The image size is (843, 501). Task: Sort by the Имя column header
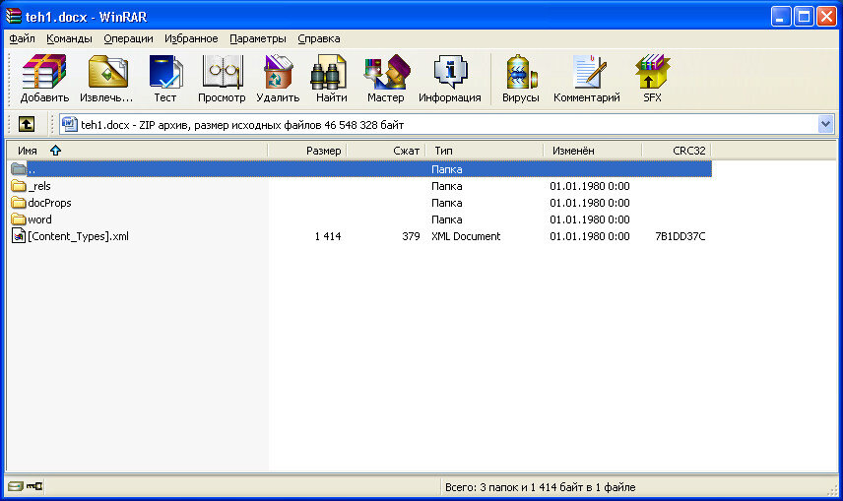pos(137,151)
